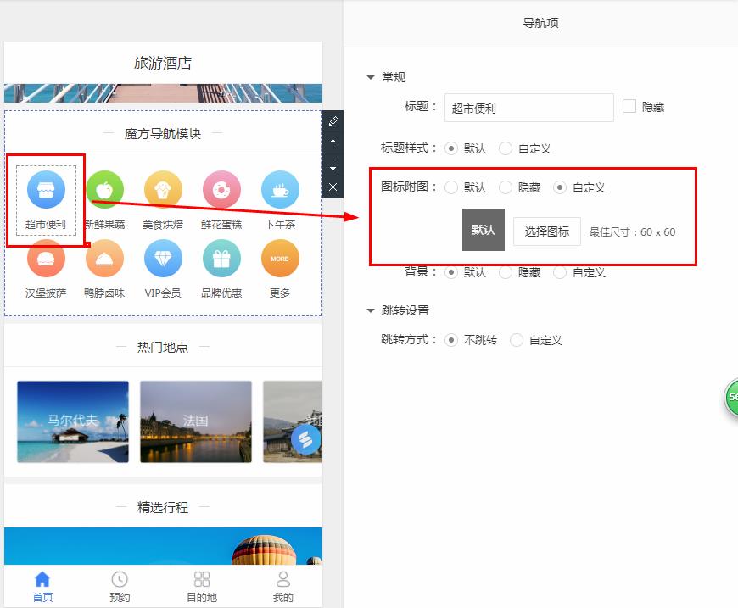This screenshot has width=738, height=608.
Task: Click the 最佳尺寸：60 x 60 hint
Action: pos(632,232)
